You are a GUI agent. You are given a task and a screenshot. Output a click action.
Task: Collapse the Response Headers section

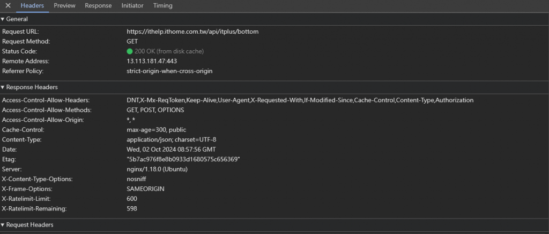[x=29, y=87]
